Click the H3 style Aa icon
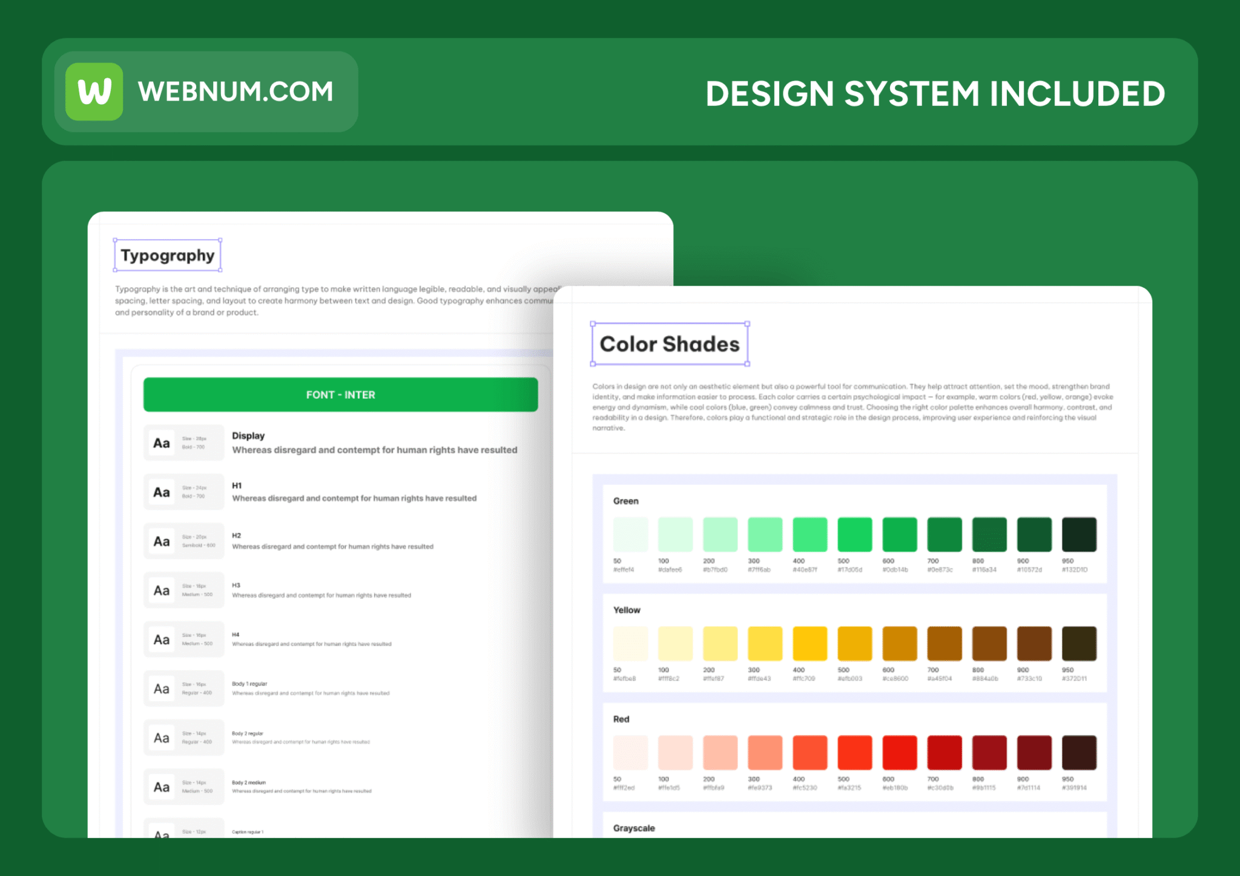This screenshot has width=1240, height=876. tap(161, 590)
